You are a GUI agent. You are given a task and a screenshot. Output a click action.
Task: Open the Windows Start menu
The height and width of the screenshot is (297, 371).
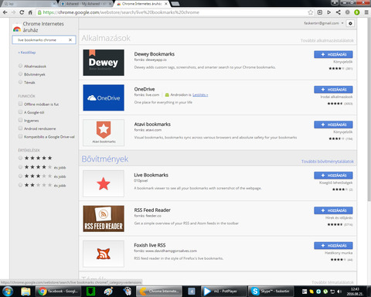(x=8, y=292)
